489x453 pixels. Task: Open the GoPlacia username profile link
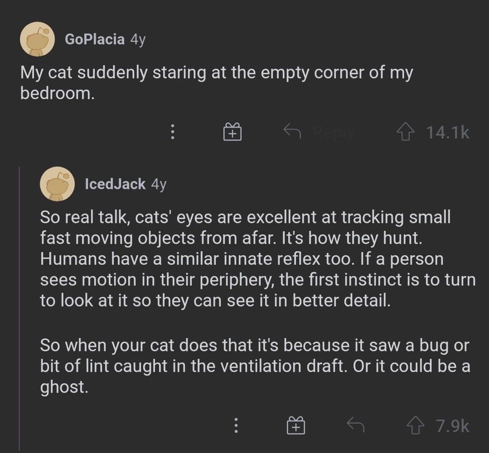[95, 39]
